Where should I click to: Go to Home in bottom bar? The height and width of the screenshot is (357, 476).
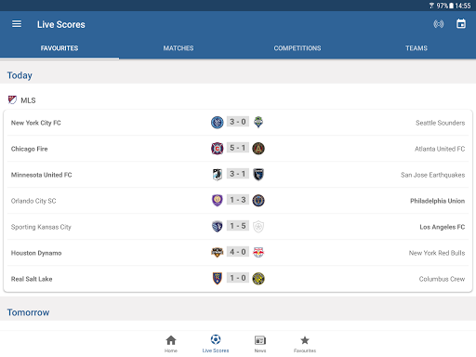tap(171, 344)
